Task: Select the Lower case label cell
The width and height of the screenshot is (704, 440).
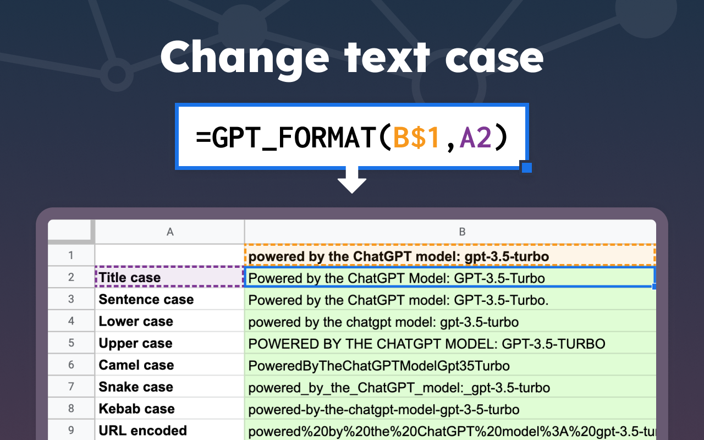Action: click(169, 321)
